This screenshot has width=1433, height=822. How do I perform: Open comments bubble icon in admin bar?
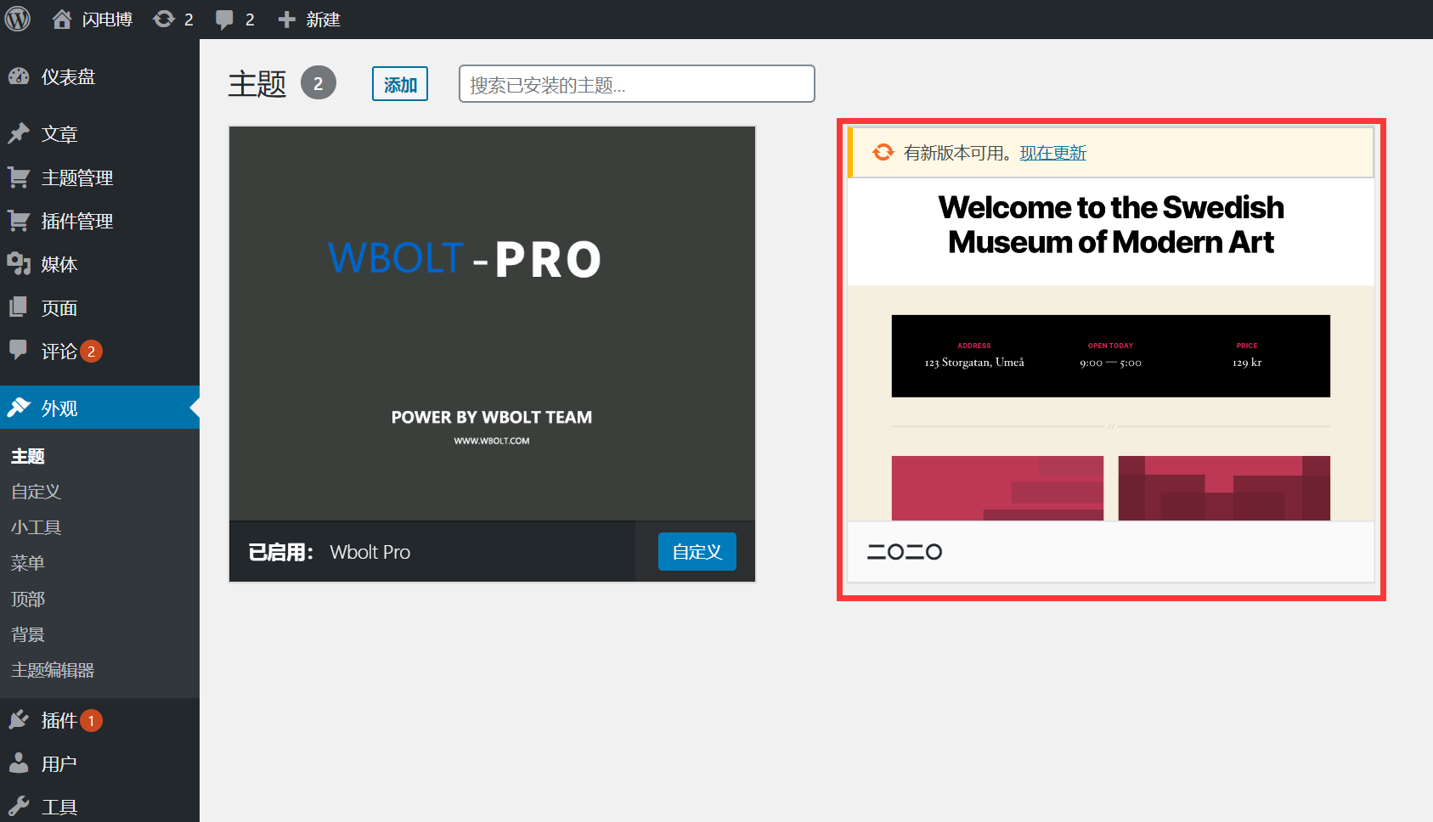(225, 20)
